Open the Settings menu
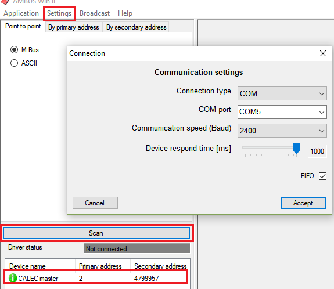The height and width of the screenshot is (289, 334). coord(59,13)
